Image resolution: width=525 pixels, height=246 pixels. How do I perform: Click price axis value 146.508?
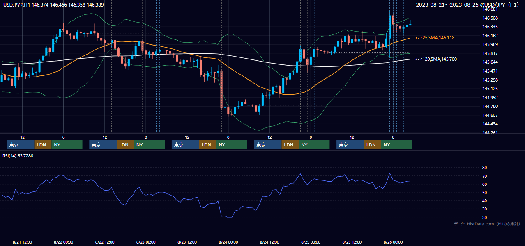(490, 18)
